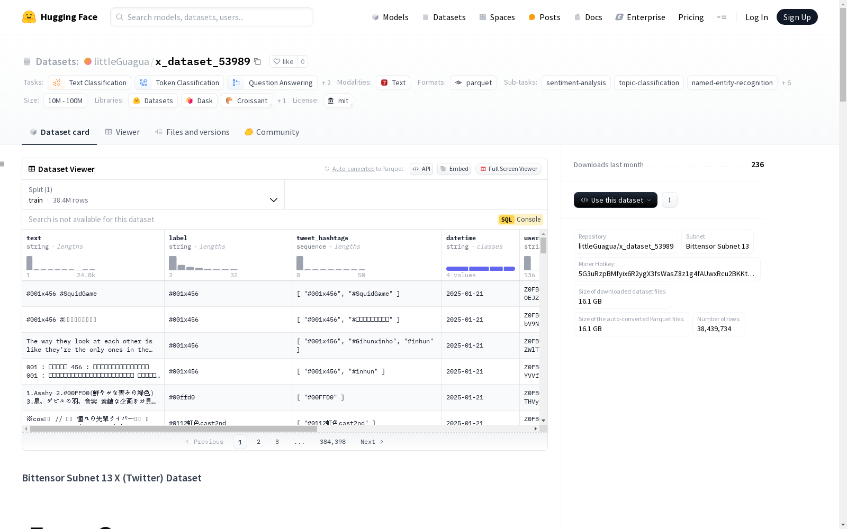
Task: Click the number of rows value 38,439,734
Action: tap(714, 329)
